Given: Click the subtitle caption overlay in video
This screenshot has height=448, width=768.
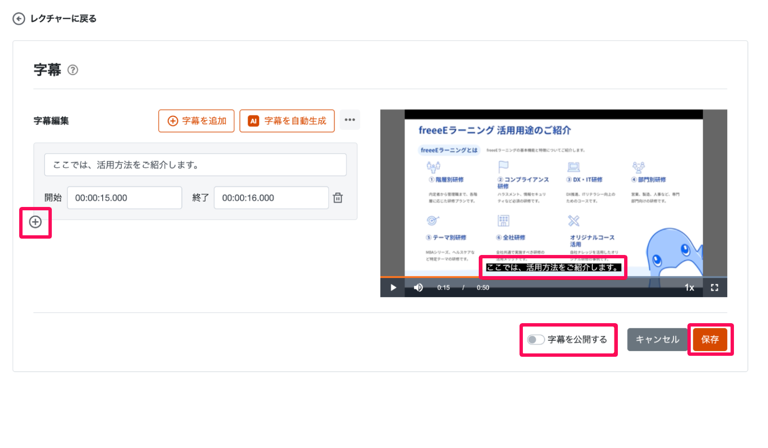Looking at the screenshot, I should (x=553, y=267).
